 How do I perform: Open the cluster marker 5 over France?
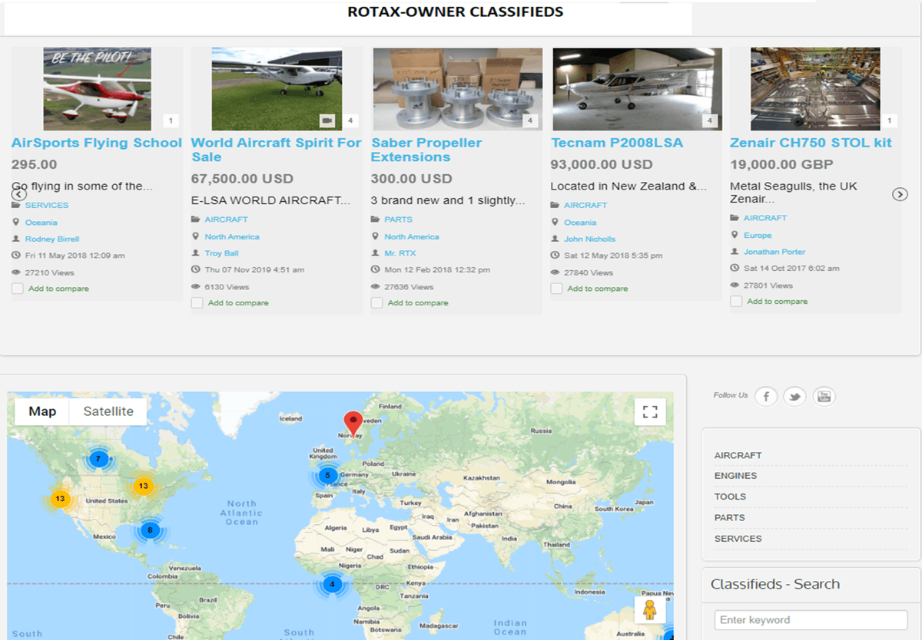(328, 475)
